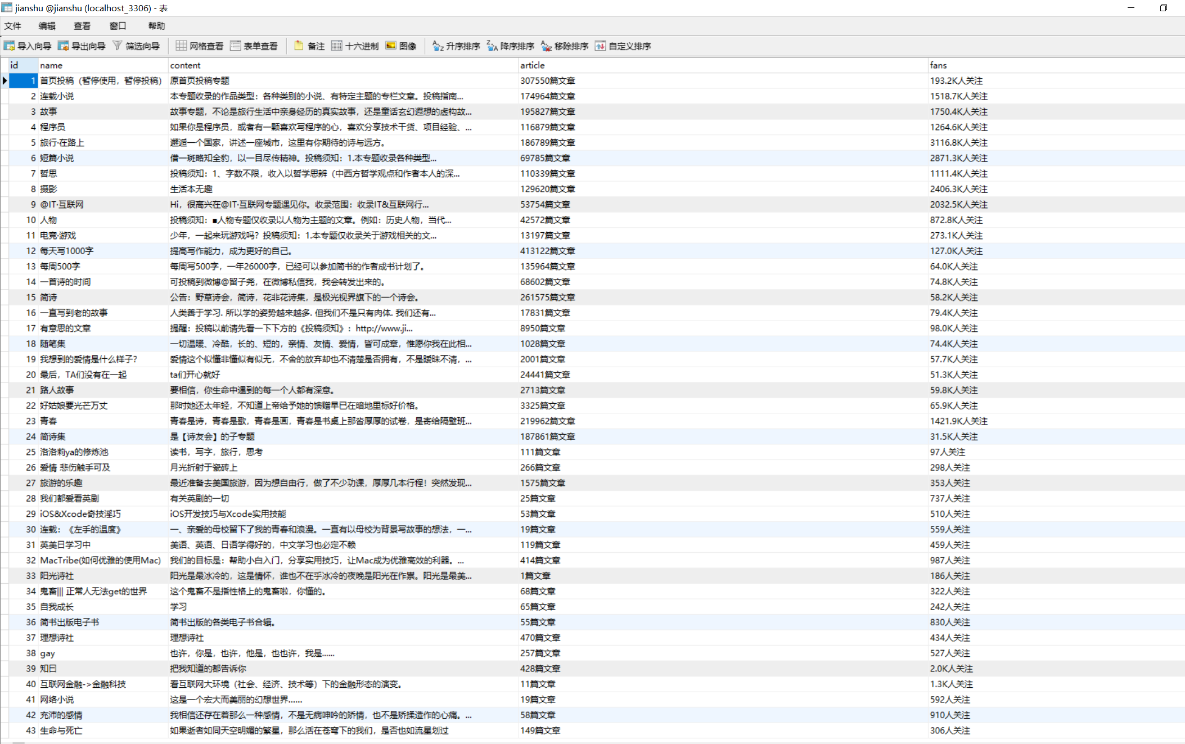This screenshot has height=744, width=1185.
Task: Select article cell 1篇文章
Action: 723,576
